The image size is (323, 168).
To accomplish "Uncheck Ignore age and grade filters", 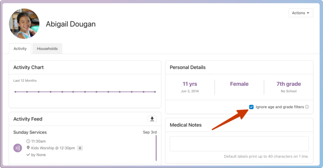I will 252,107.
